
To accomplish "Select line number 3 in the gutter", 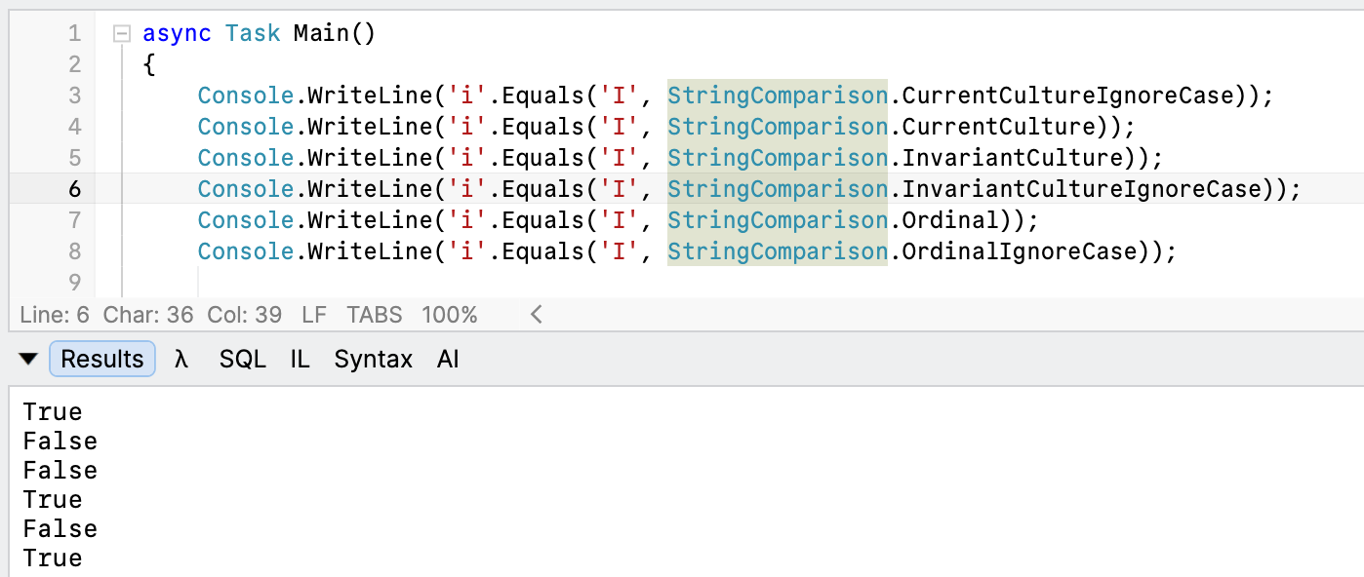I will click(x=75, y=96).
